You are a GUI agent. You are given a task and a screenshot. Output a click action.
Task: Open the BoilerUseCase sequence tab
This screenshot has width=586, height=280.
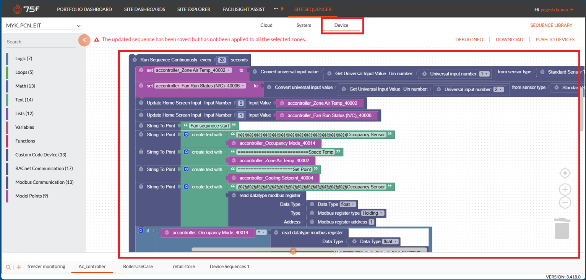[138, 267]
